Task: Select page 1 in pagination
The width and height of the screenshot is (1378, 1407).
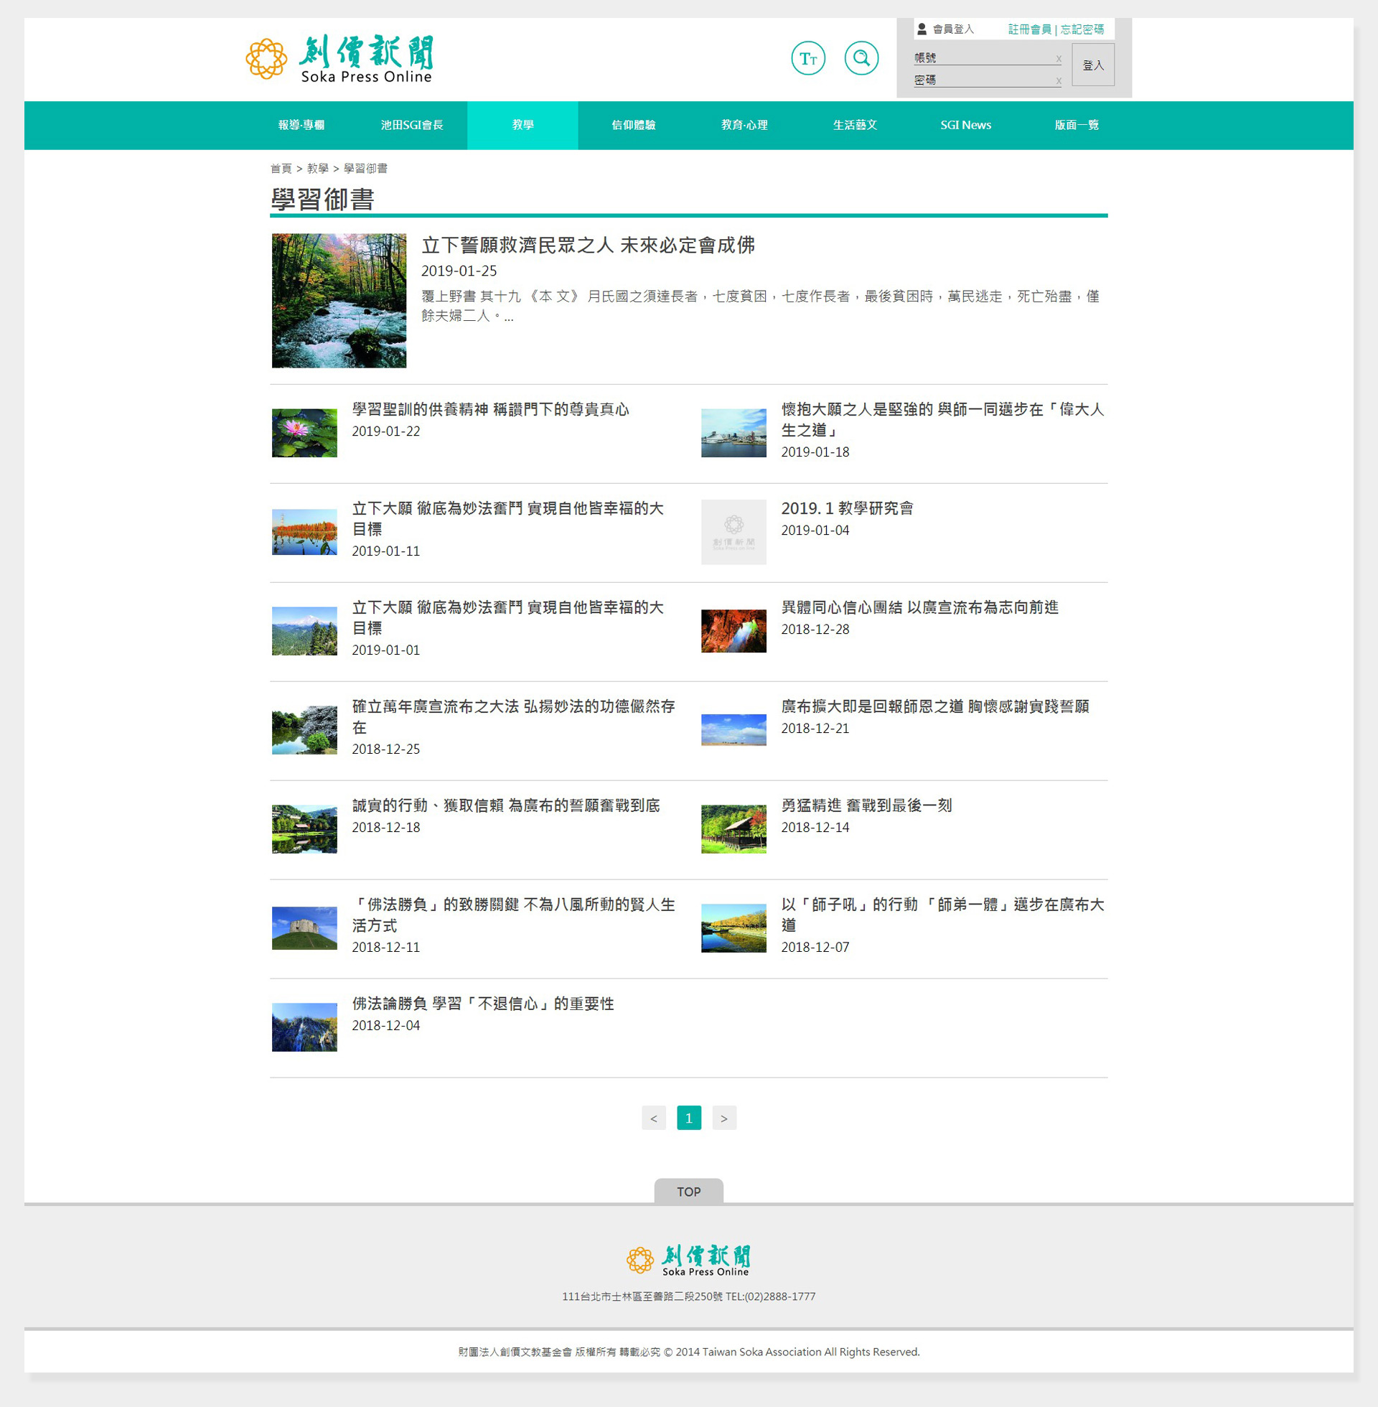Action: 688,1118
